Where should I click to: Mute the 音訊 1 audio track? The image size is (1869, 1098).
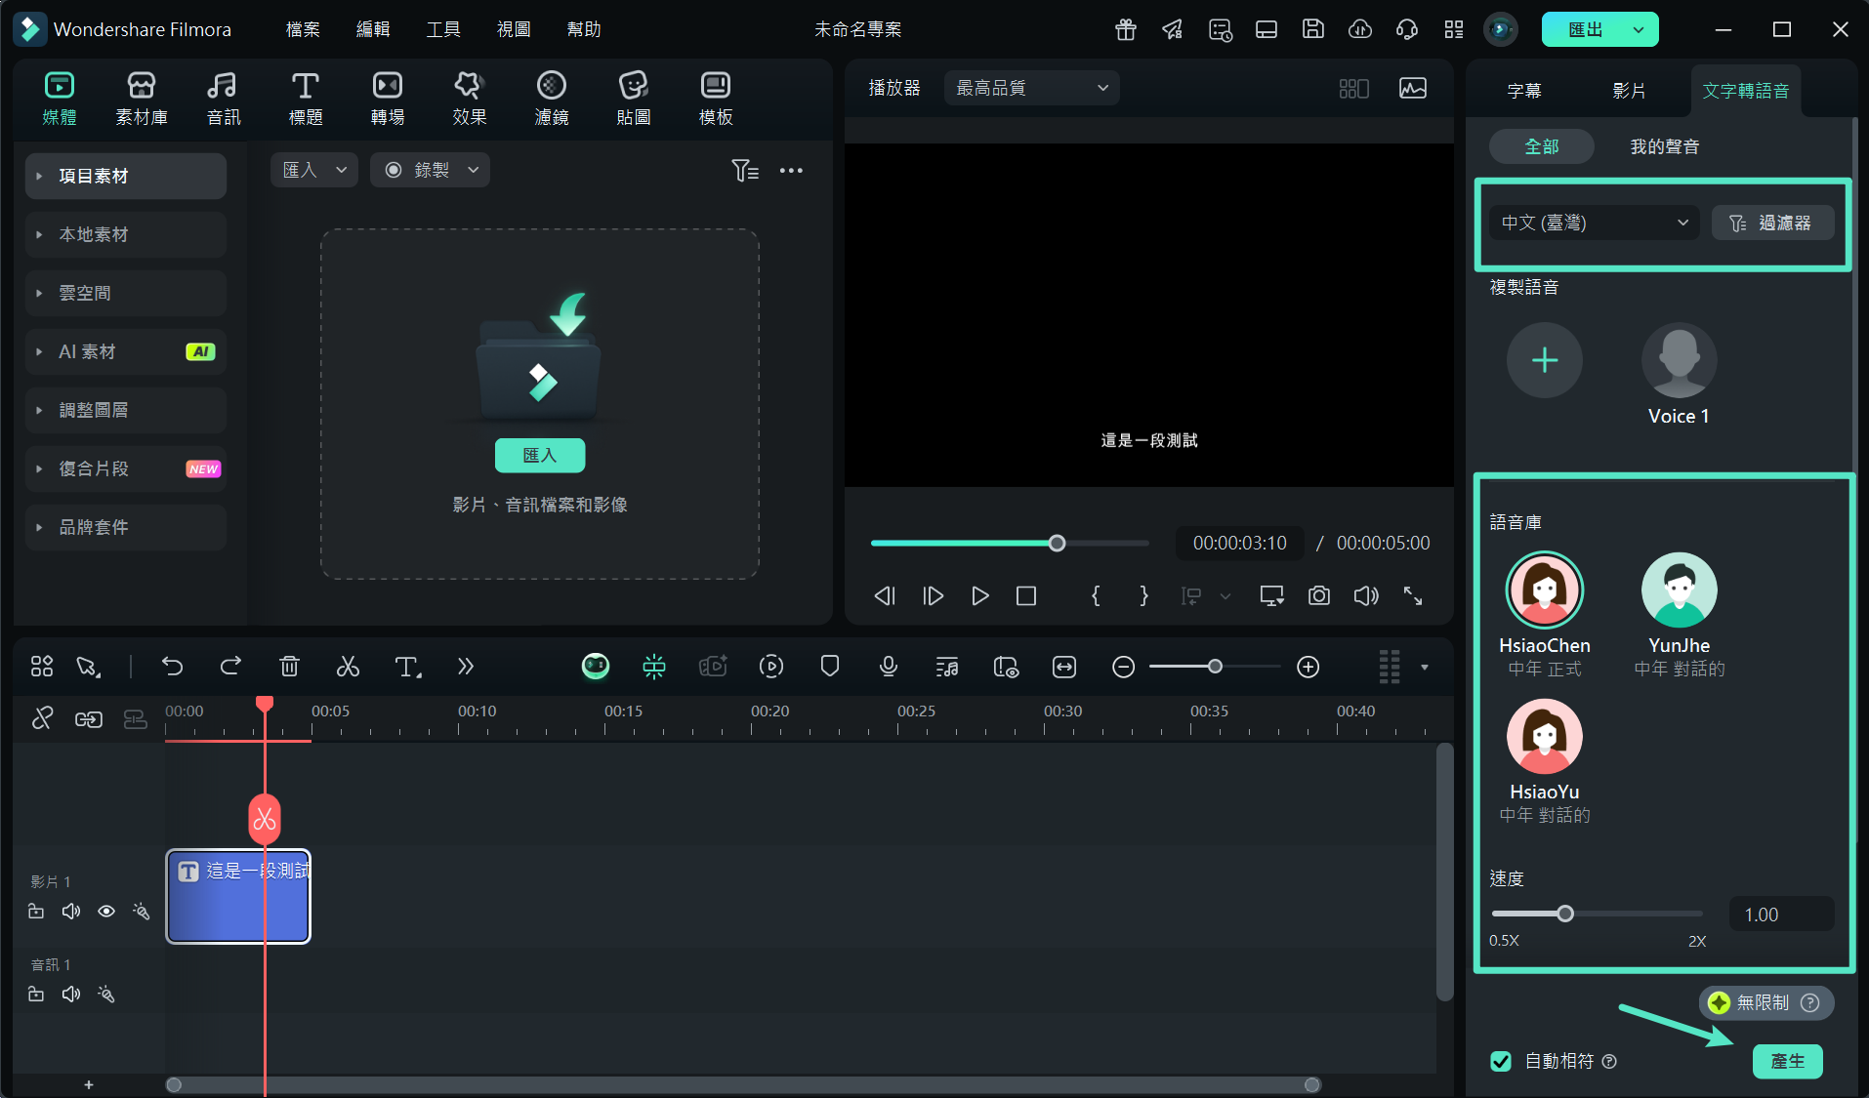pyautogui.click(x=71, y=994)
